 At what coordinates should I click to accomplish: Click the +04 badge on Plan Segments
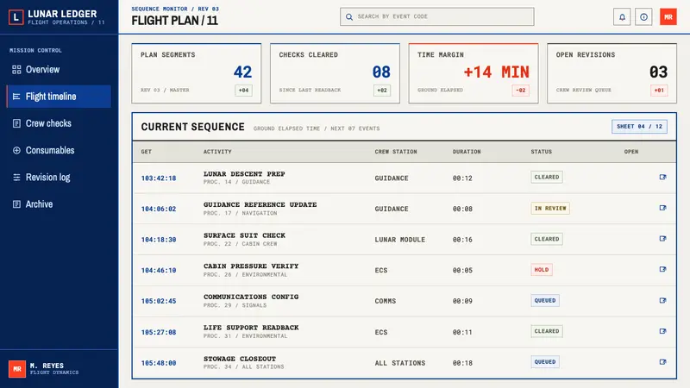(243, 91)
